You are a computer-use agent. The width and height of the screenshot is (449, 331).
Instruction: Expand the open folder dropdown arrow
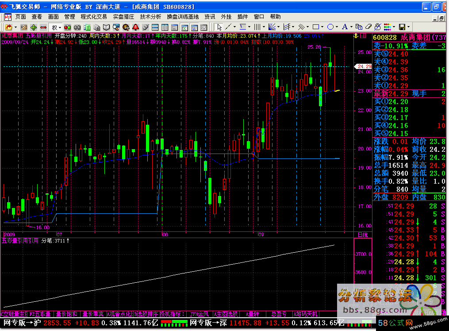pyautogui.click(x=16, y=27)
